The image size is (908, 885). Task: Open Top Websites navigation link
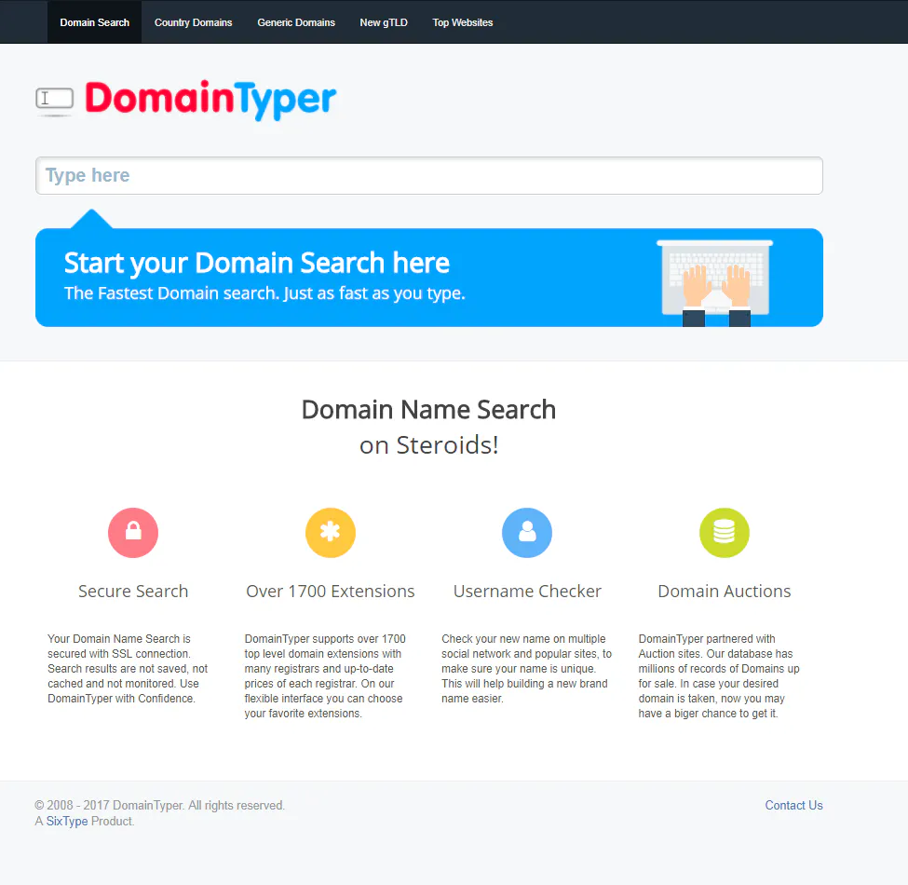[462, 22]
